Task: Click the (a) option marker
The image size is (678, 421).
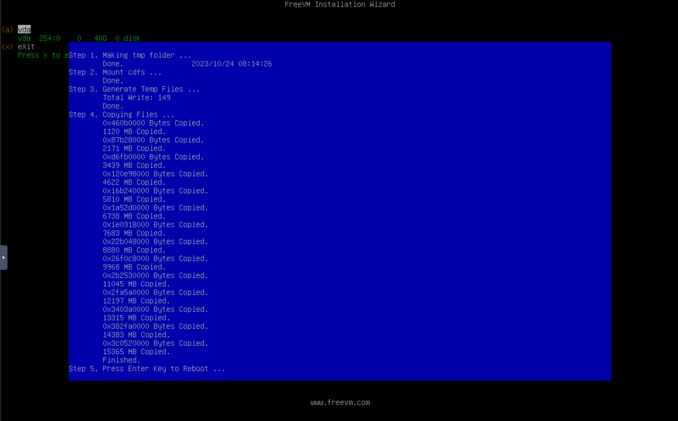Action: coord(7,30)
